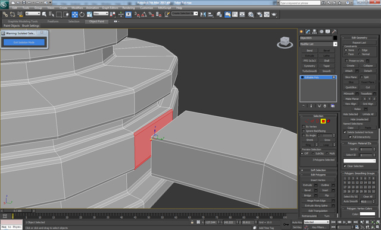Screen dimensions: 381x230
Task: Click Exit Isolation Mode button
Action: point(24,42)
